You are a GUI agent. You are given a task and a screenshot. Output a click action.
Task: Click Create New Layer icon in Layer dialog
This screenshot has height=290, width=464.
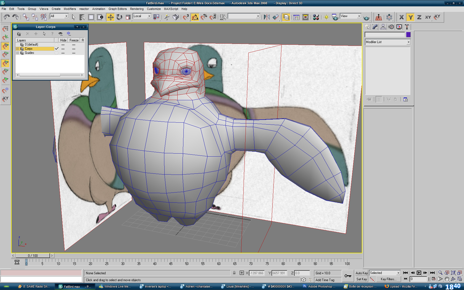19,34
